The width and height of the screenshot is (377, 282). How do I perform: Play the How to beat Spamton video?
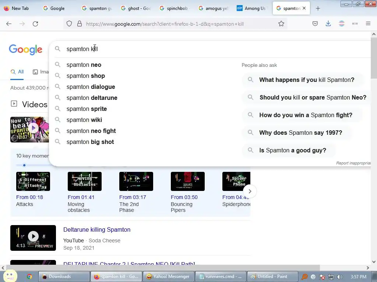(x=34, y=128)
